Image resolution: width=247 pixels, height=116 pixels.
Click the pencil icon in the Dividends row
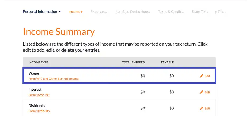[x=202, y=108]
